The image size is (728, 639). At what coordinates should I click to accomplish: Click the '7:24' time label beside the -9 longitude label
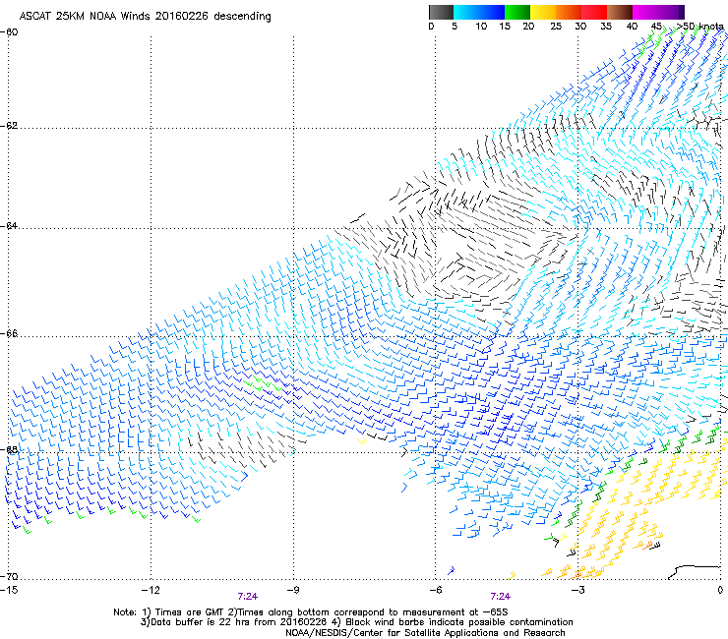[248, 597]
